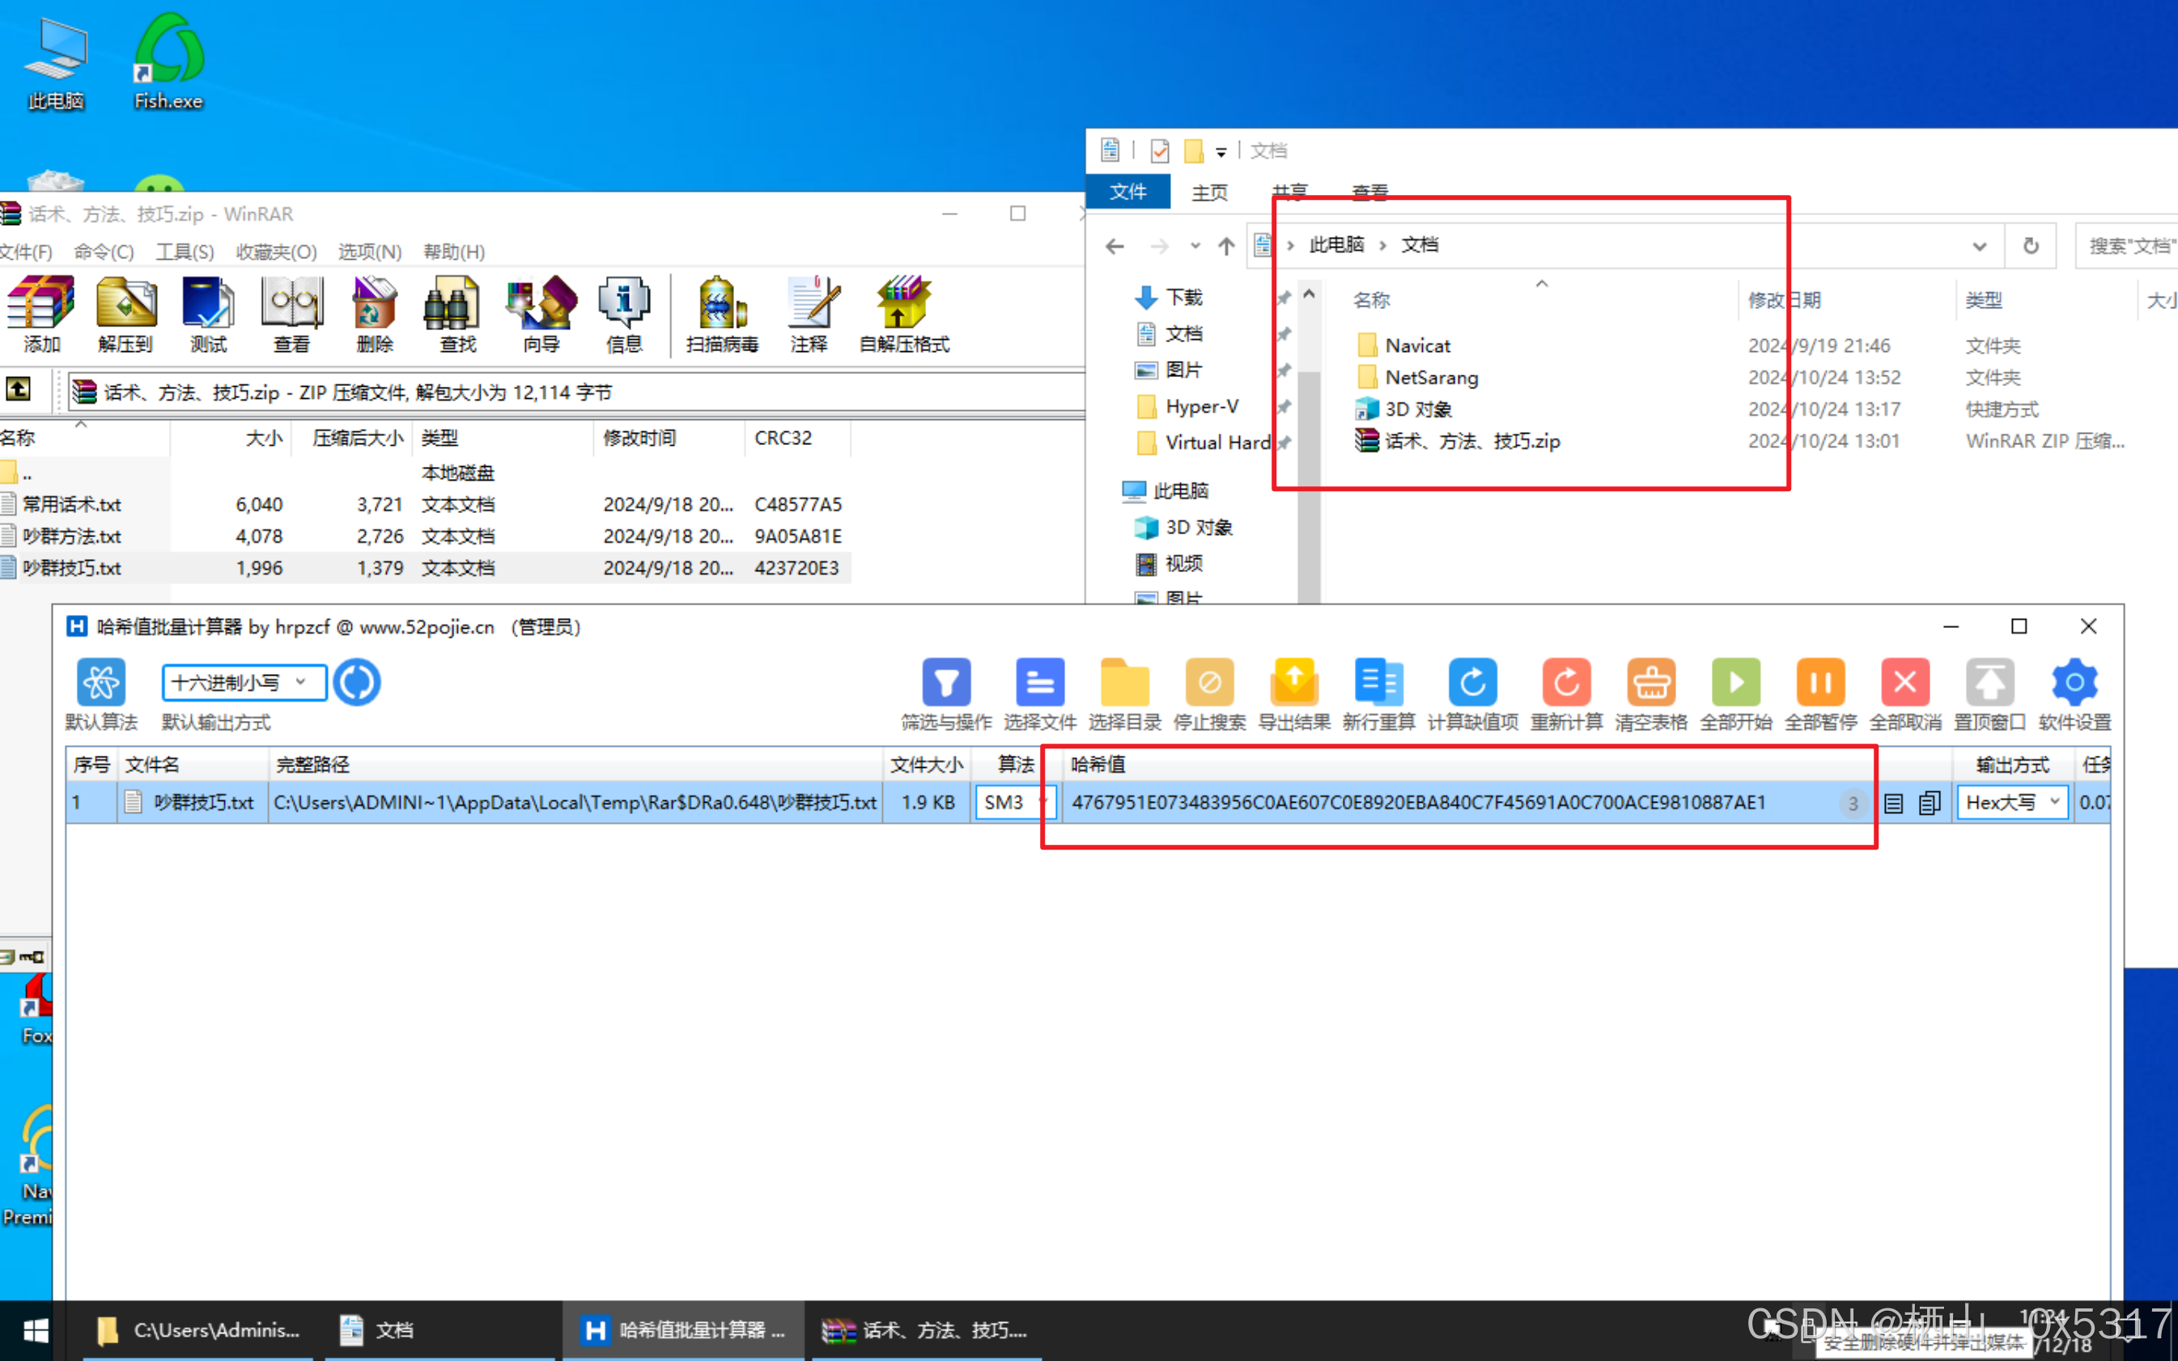The image size is (2178, 1361).
Task: Click the 全部暂停 pause-all icon
Action: (x=1819, y=684)
